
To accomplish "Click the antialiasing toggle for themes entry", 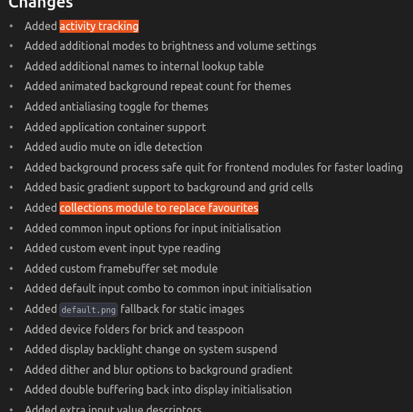I will click(x=116, y=107).
